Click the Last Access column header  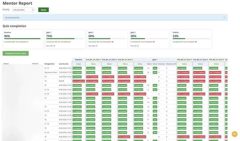64,64
